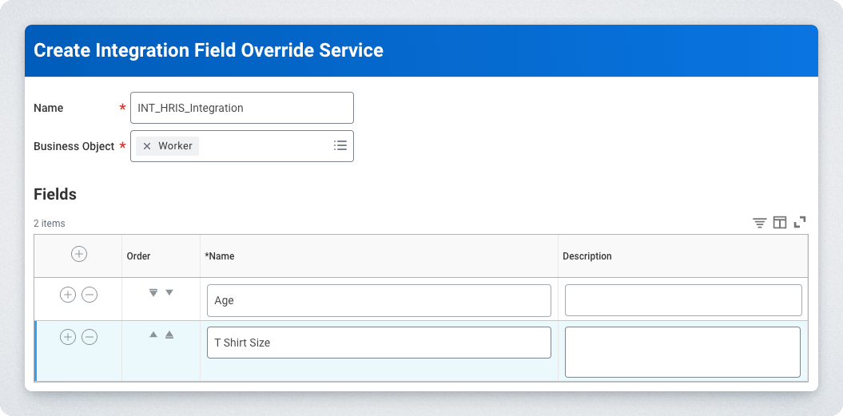Move Age row down one position
Viewport: 843px width, 416px height.
coord(169,292)
